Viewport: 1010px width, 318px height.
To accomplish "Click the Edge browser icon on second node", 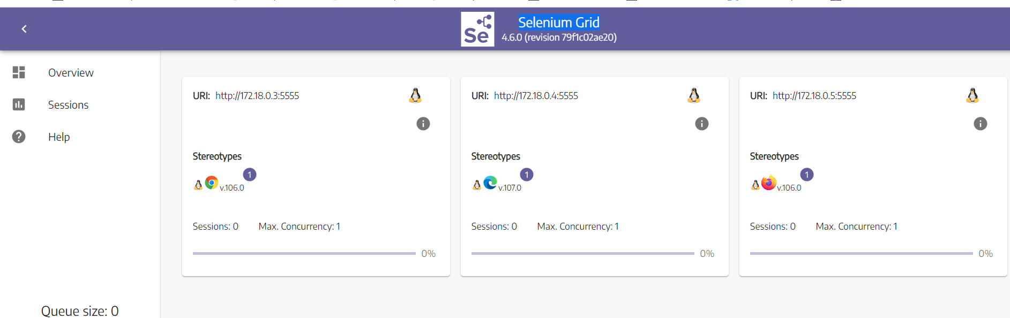I will click(490, 182).
